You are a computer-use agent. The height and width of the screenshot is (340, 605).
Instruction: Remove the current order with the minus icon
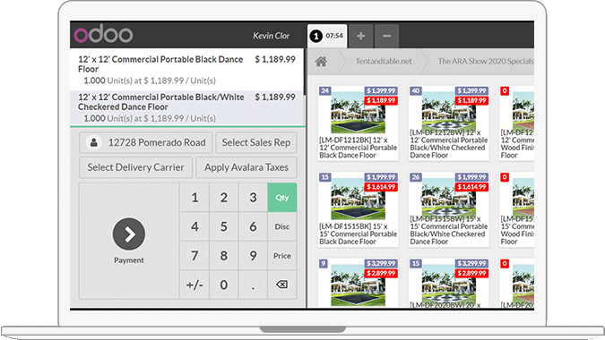[386, 36]
